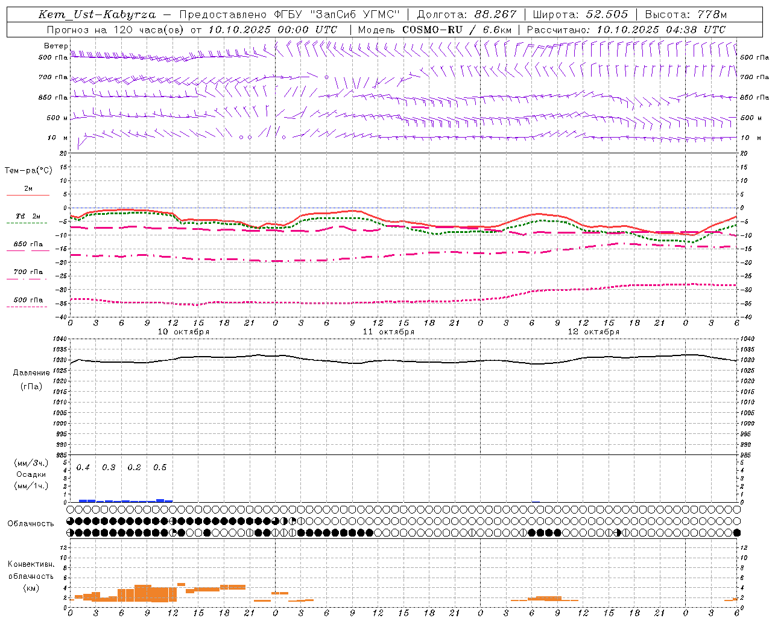Click the latitude value 52.505

(x=606, y=14)
